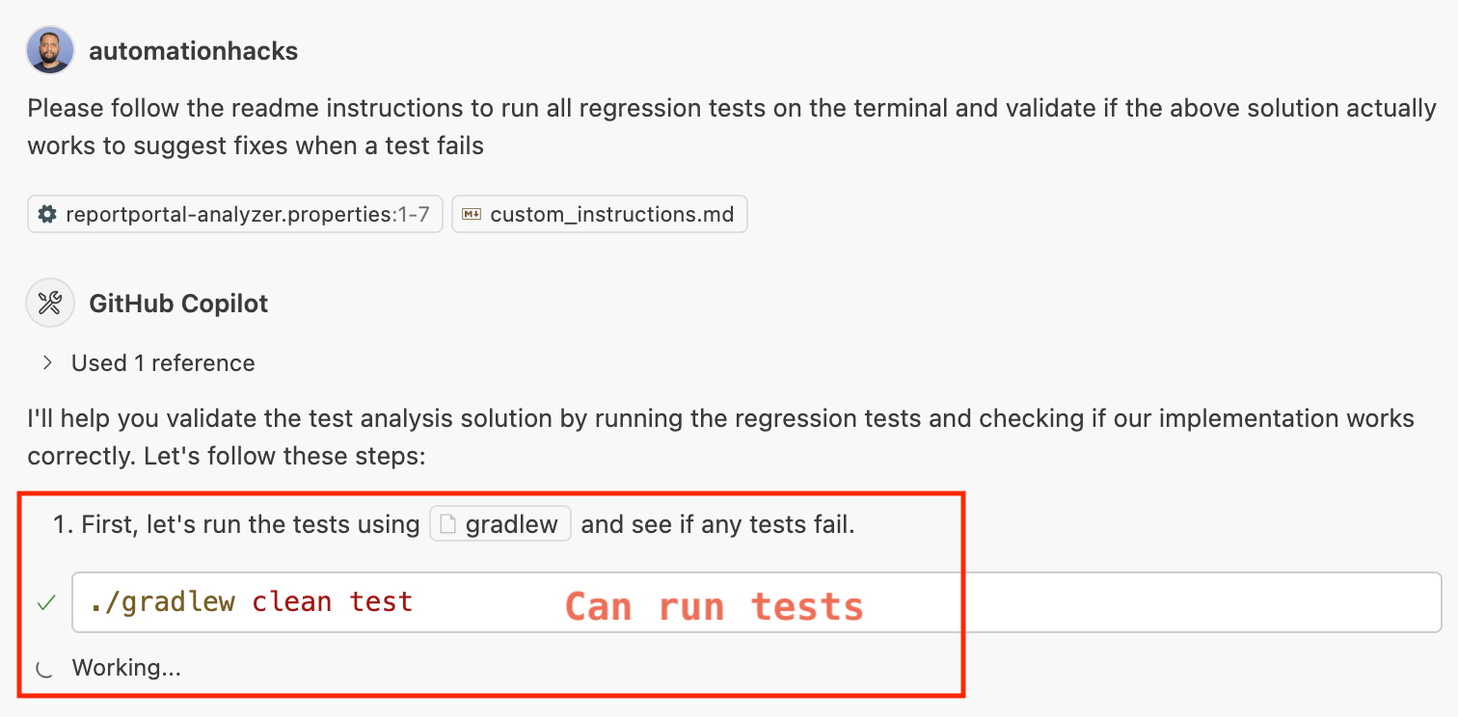Click the automationhacks profile avatar
Image resolution: width=1458 pixels, height=717 pixels.
pos(49,50)
